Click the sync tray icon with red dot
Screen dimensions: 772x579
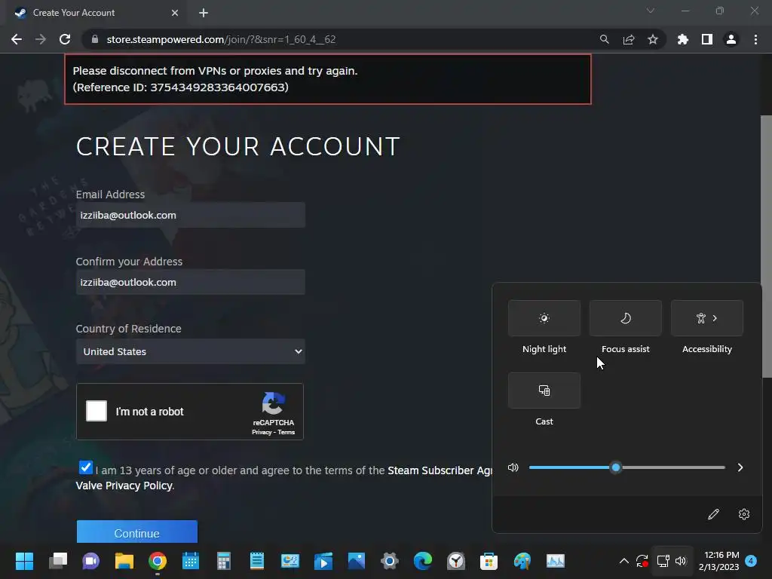pyautogui.click(x=642, y=561)
